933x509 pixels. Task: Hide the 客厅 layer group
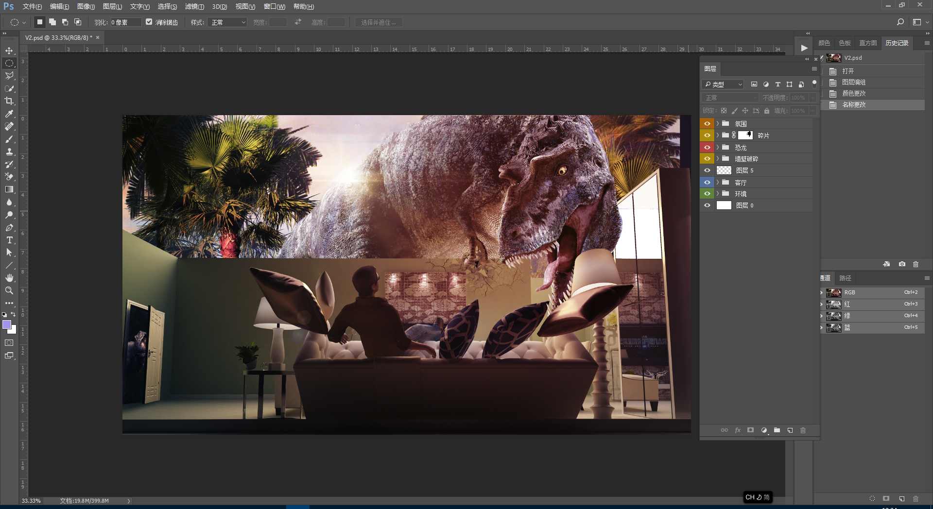[707, 182]
